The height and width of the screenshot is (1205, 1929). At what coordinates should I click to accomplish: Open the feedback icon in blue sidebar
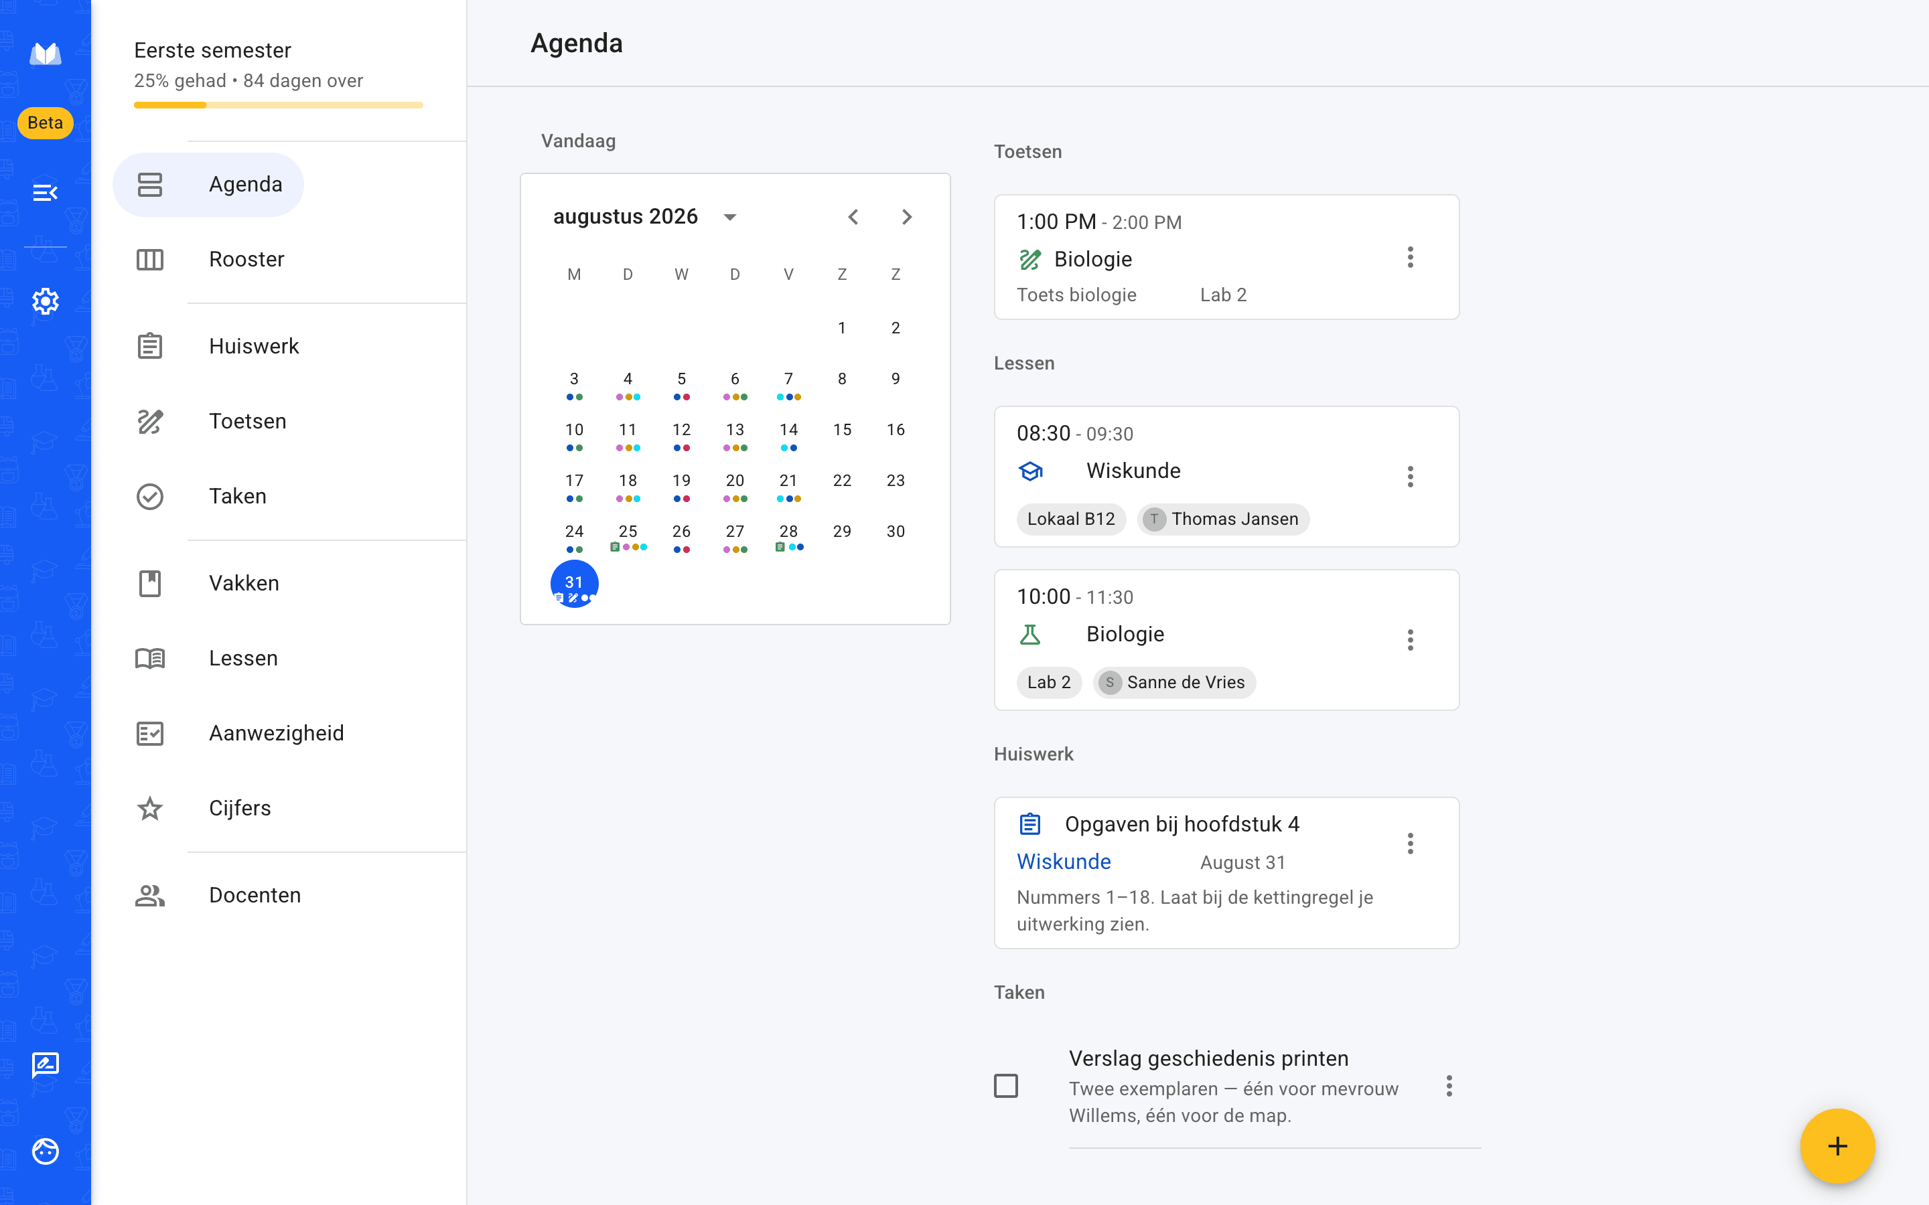pos(46,1064)
